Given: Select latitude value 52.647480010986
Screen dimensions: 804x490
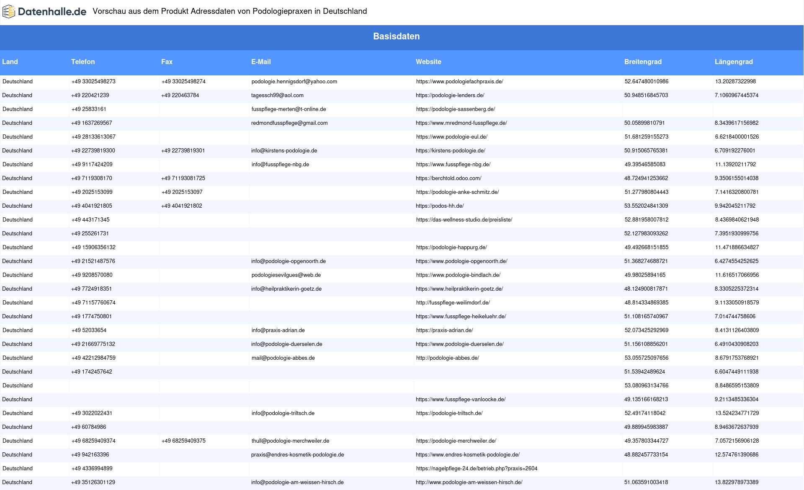Looking at the screenshot, I should tap(646, 82).
